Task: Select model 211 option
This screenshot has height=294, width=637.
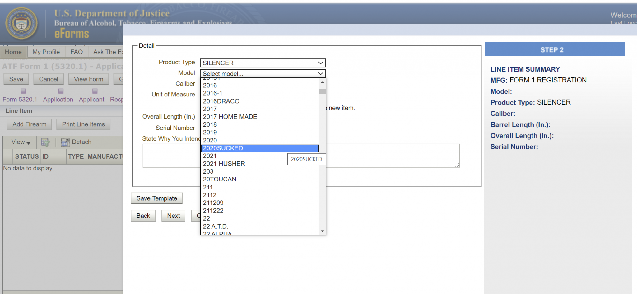Action: [x=260, y=187]
